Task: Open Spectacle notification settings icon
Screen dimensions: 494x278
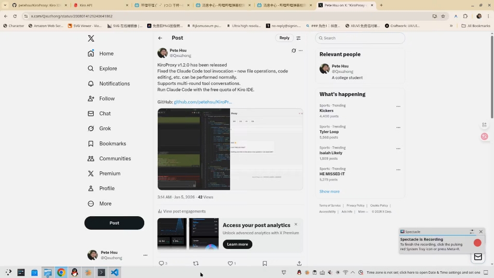Action: coord(472,232)
